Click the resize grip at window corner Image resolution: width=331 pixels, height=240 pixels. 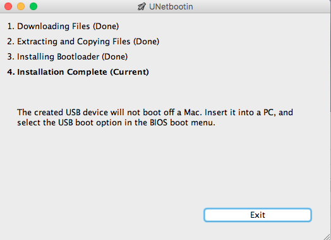coord(327,236)
